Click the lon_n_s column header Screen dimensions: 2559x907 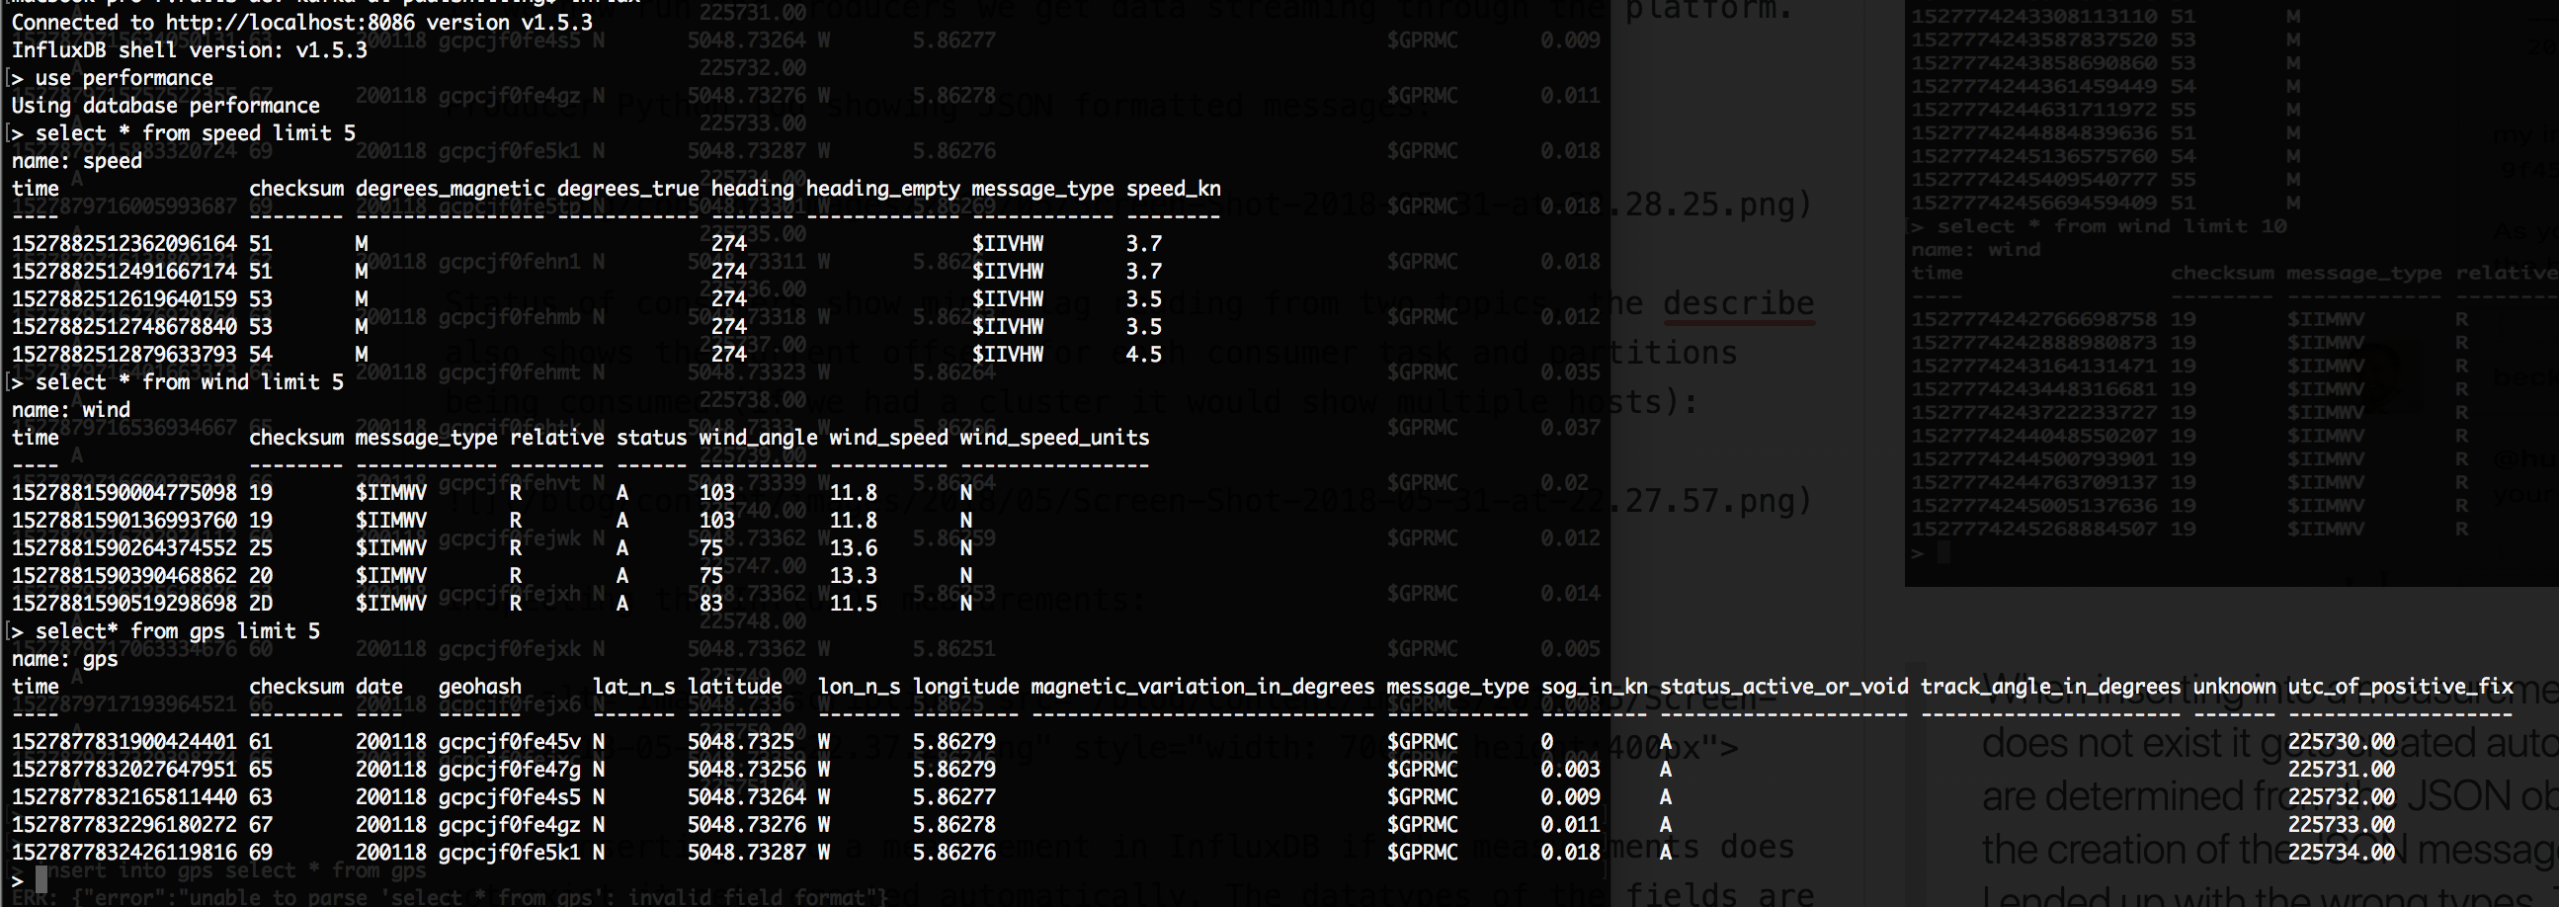click(860, 687)
